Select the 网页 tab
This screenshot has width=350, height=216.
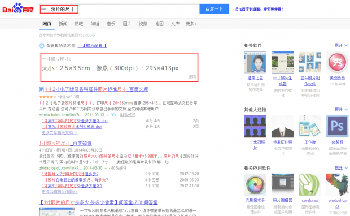47,24
